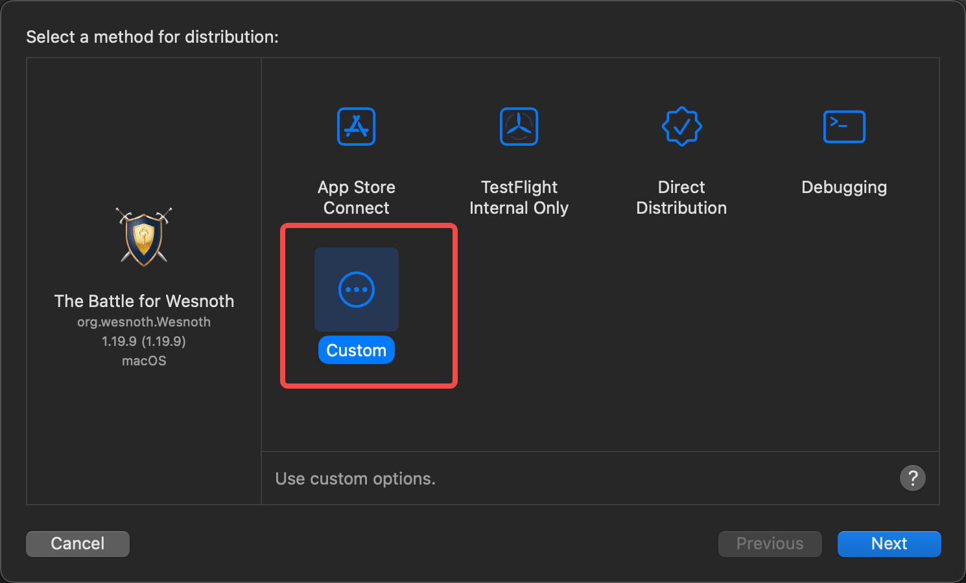This screenshot has height=583, width=966.
Task: Pick the Debugging label
Action: pyautogui.click(x=844, y=187)
